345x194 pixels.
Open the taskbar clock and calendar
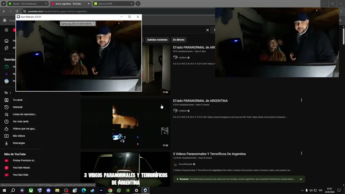tap(329, 190)
